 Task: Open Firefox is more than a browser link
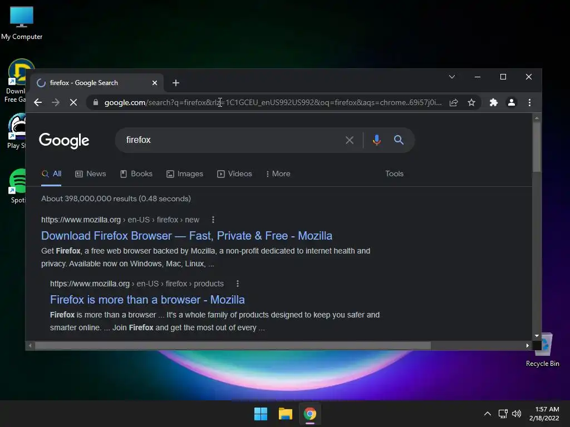coord(147,300)
